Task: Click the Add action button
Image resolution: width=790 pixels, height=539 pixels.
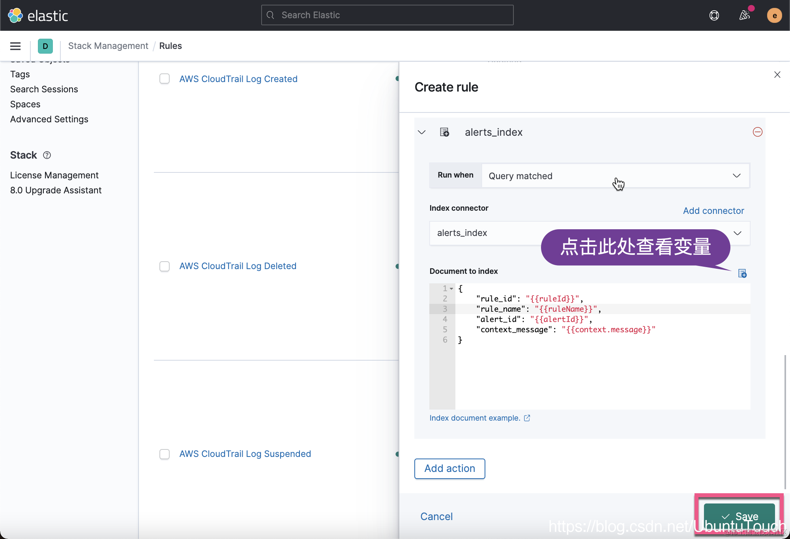Action: coord(449,468)
